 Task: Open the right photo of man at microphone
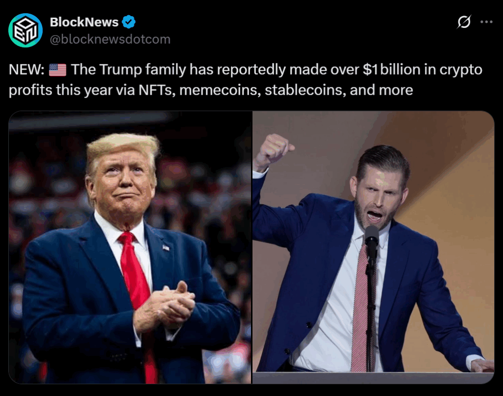pyautogui.click(x=373, y=247)
